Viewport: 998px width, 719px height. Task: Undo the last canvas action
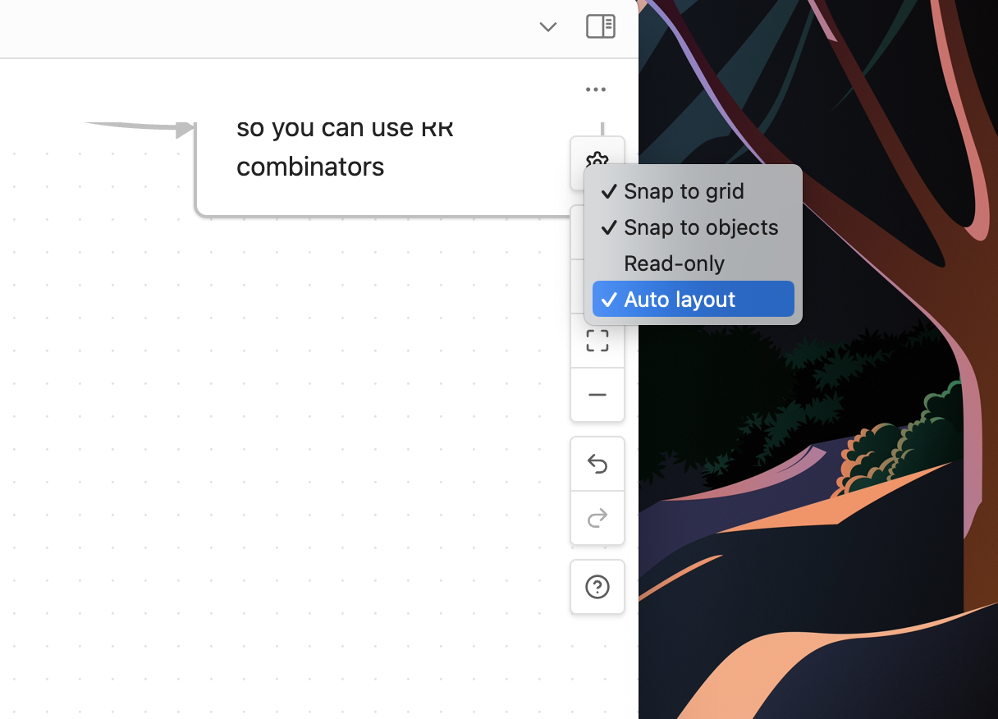pos(597,465)
